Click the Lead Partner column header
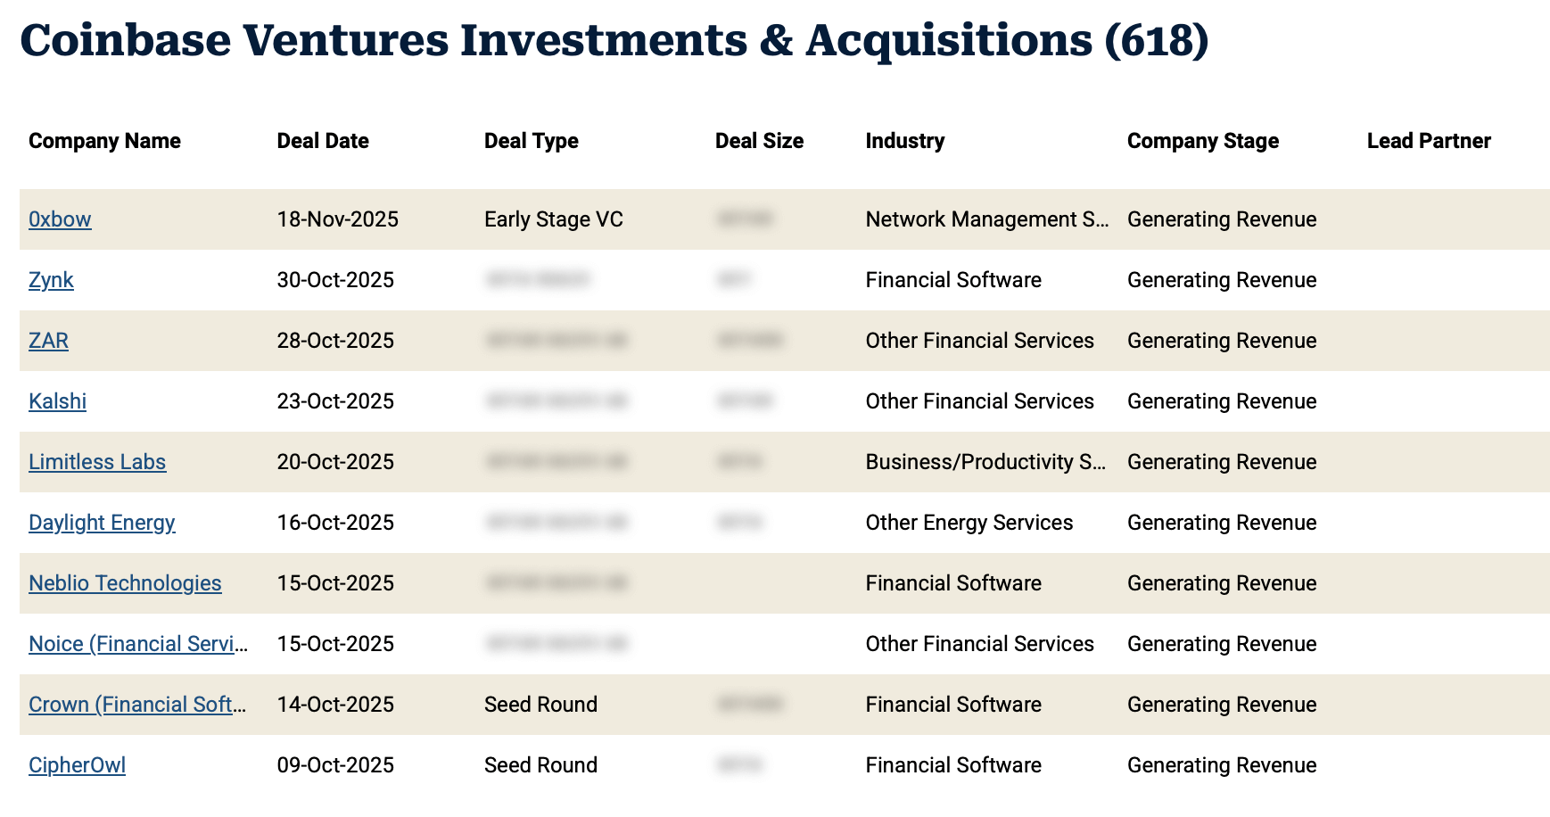 pos(1428,141)
